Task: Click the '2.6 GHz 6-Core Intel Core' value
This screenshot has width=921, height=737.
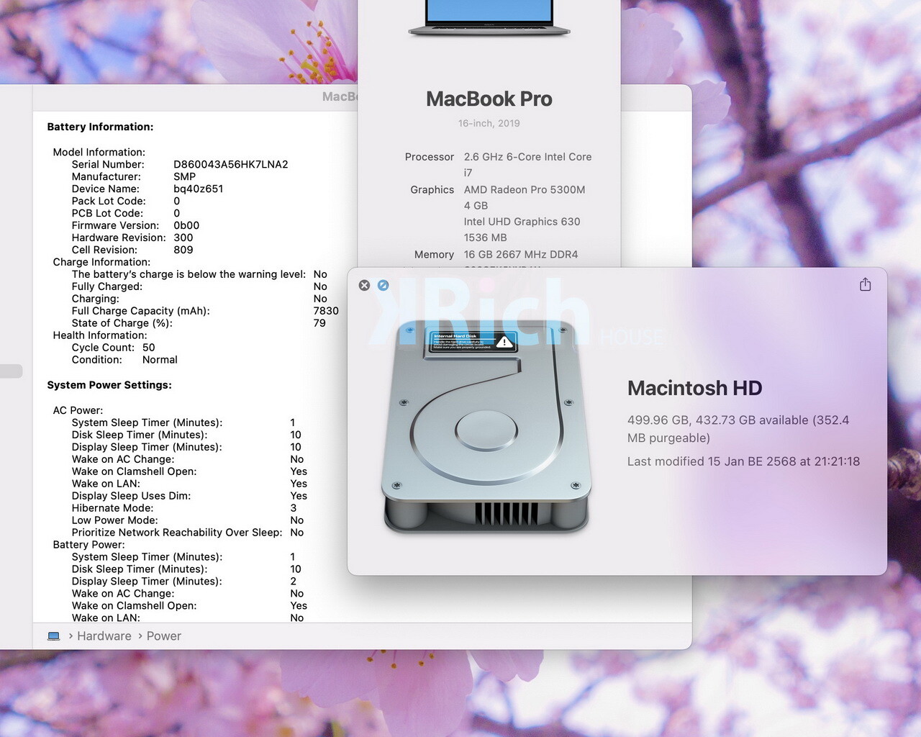Action: coord(528,157)
